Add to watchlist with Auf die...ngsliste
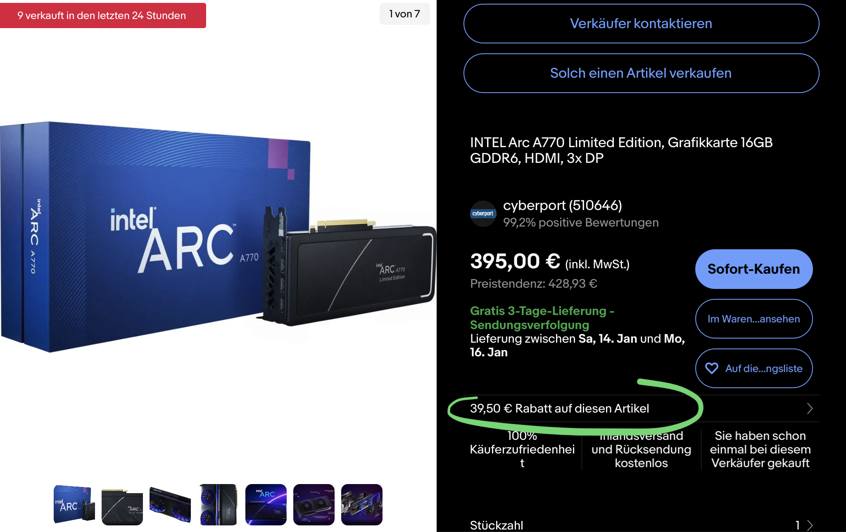846x532 pixels. 754,368
